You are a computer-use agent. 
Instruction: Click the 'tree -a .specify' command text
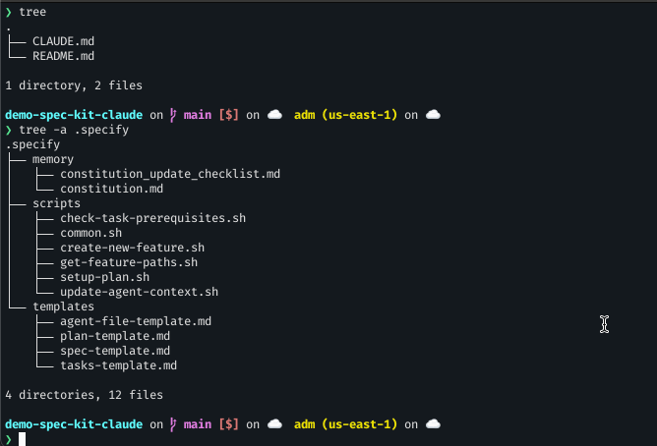[x=74, y=130]
